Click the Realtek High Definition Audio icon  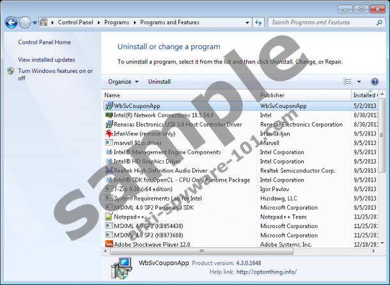pyautogui.click(x=109, y=171)
